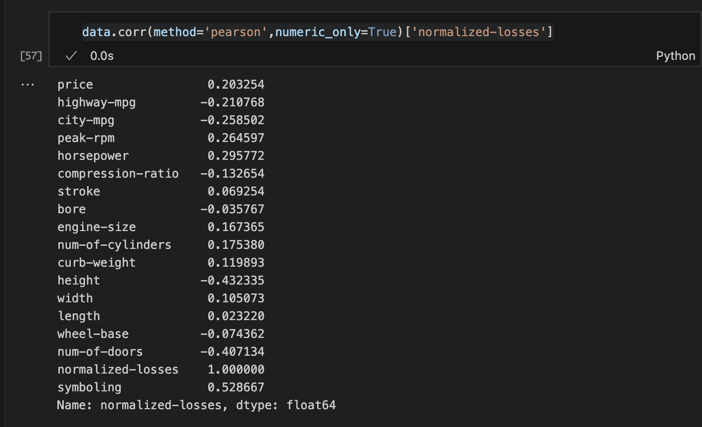The image size is (702, 427).
Task: Select the horsepower correlation value
Action: tap(235, 155)
